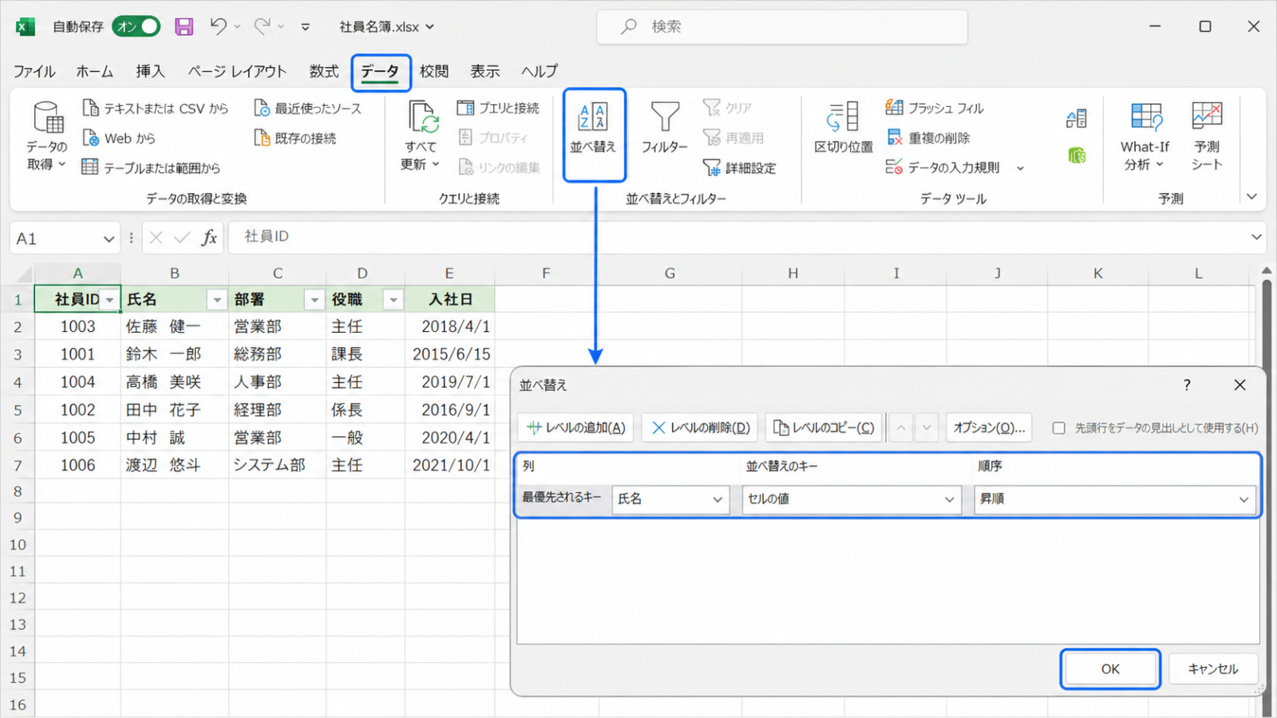Image resolution: width=1277 pixels, height=718 pixels.
Task: Click レベルの追加 button
Action: 576,428
